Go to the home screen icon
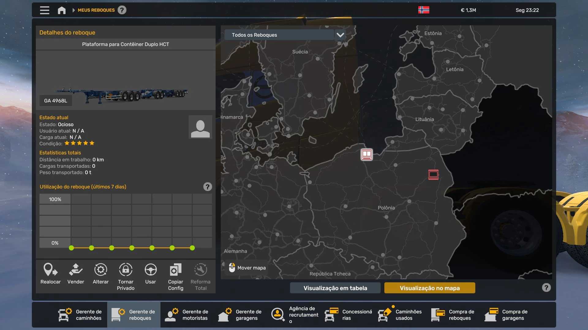The width and height of the screenshot is (588, 330). click(x=62, y=10)
